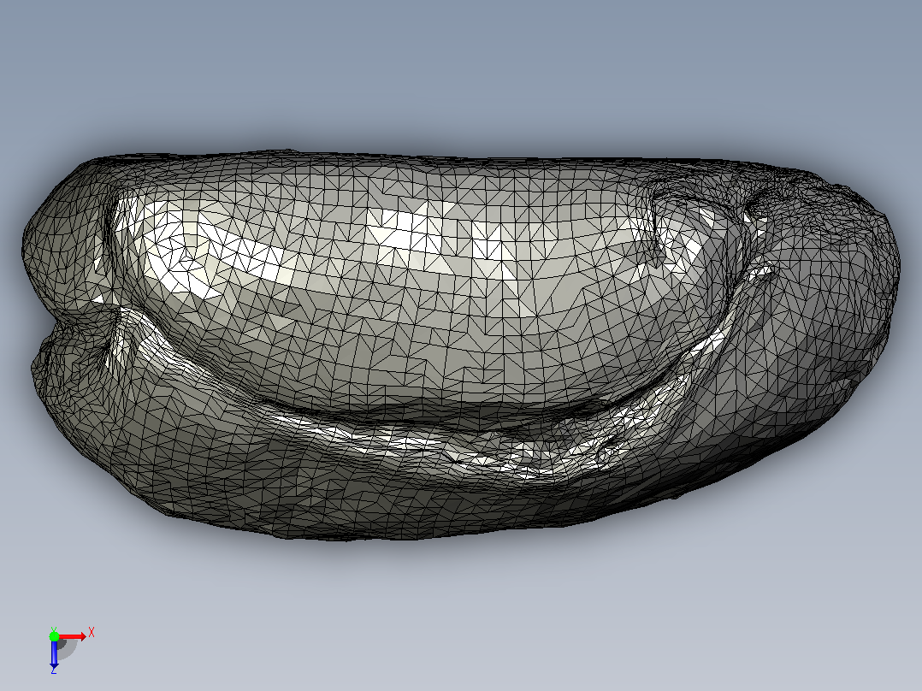
Task: Click the red X axis arrow on the triad
Action: pos(73,636)
